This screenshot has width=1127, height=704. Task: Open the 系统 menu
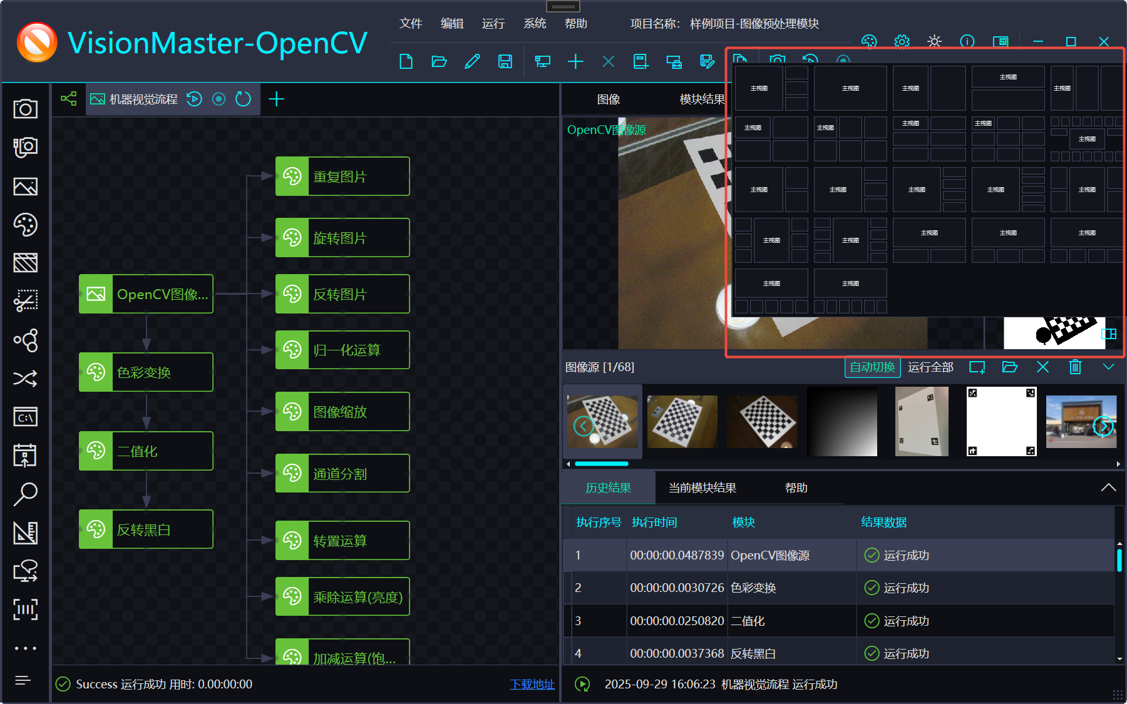[535, 23]
